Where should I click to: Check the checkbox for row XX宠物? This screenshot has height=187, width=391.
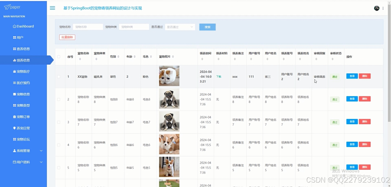tap(59, 76)
